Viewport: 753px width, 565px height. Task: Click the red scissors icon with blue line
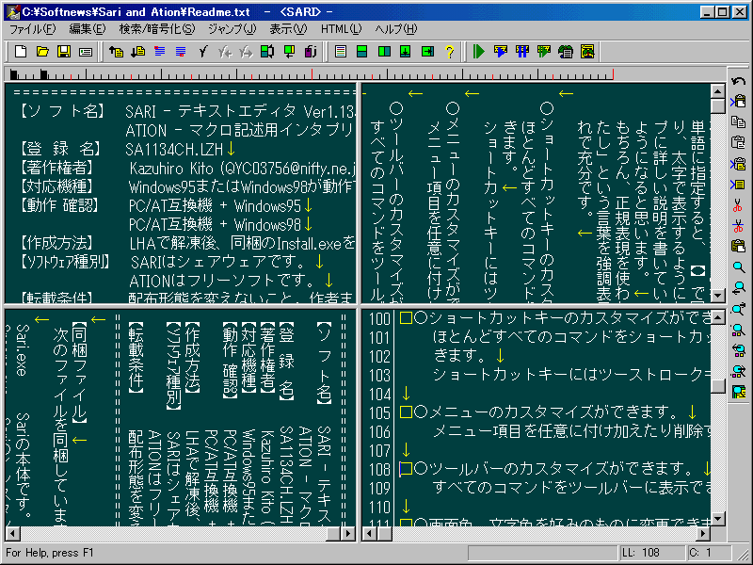pyautogui.click(x=739, y=226)
